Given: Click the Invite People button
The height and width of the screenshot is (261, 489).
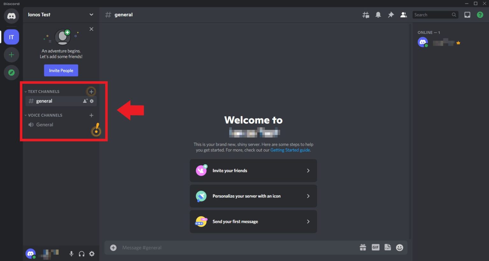Looking at the screenshot, I should [61, 70].
